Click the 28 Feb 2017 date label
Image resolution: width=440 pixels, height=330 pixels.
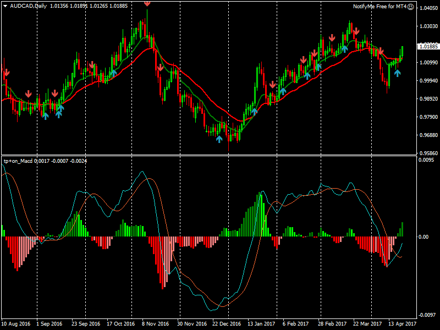pos(332,324)
